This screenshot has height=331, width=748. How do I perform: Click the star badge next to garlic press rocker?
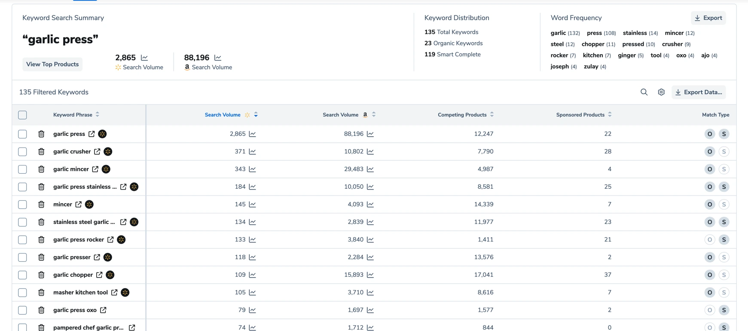(121, 240)
